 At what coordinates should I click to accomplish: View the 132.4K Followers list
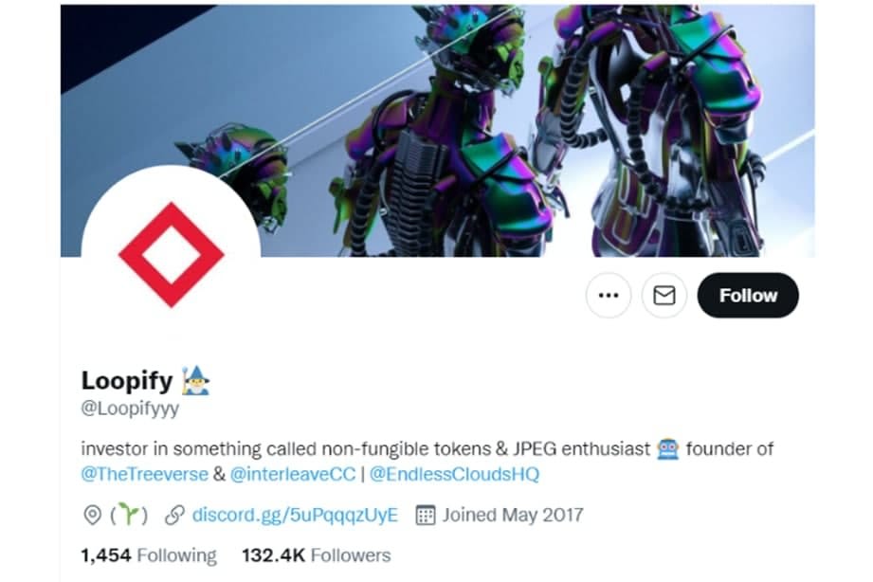click(317, 555)
